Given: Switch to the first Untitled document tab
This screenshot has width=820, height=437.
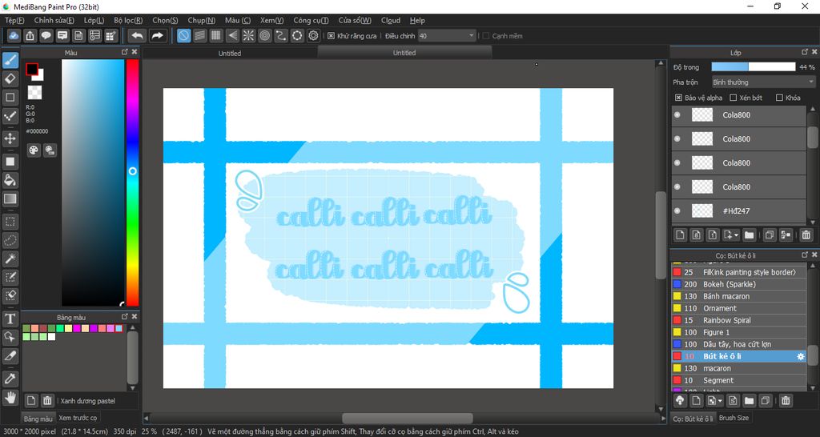Looking at the screenshot, I should 230,54.
